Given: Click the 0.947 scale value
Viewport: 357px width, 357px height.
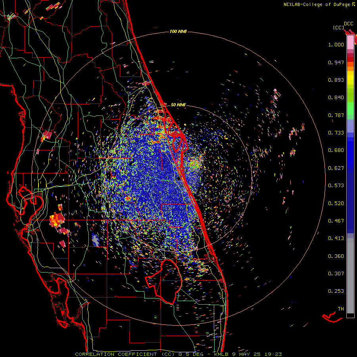Looking at the screenshot, I should pyautogui.click(x=336, y=62).
